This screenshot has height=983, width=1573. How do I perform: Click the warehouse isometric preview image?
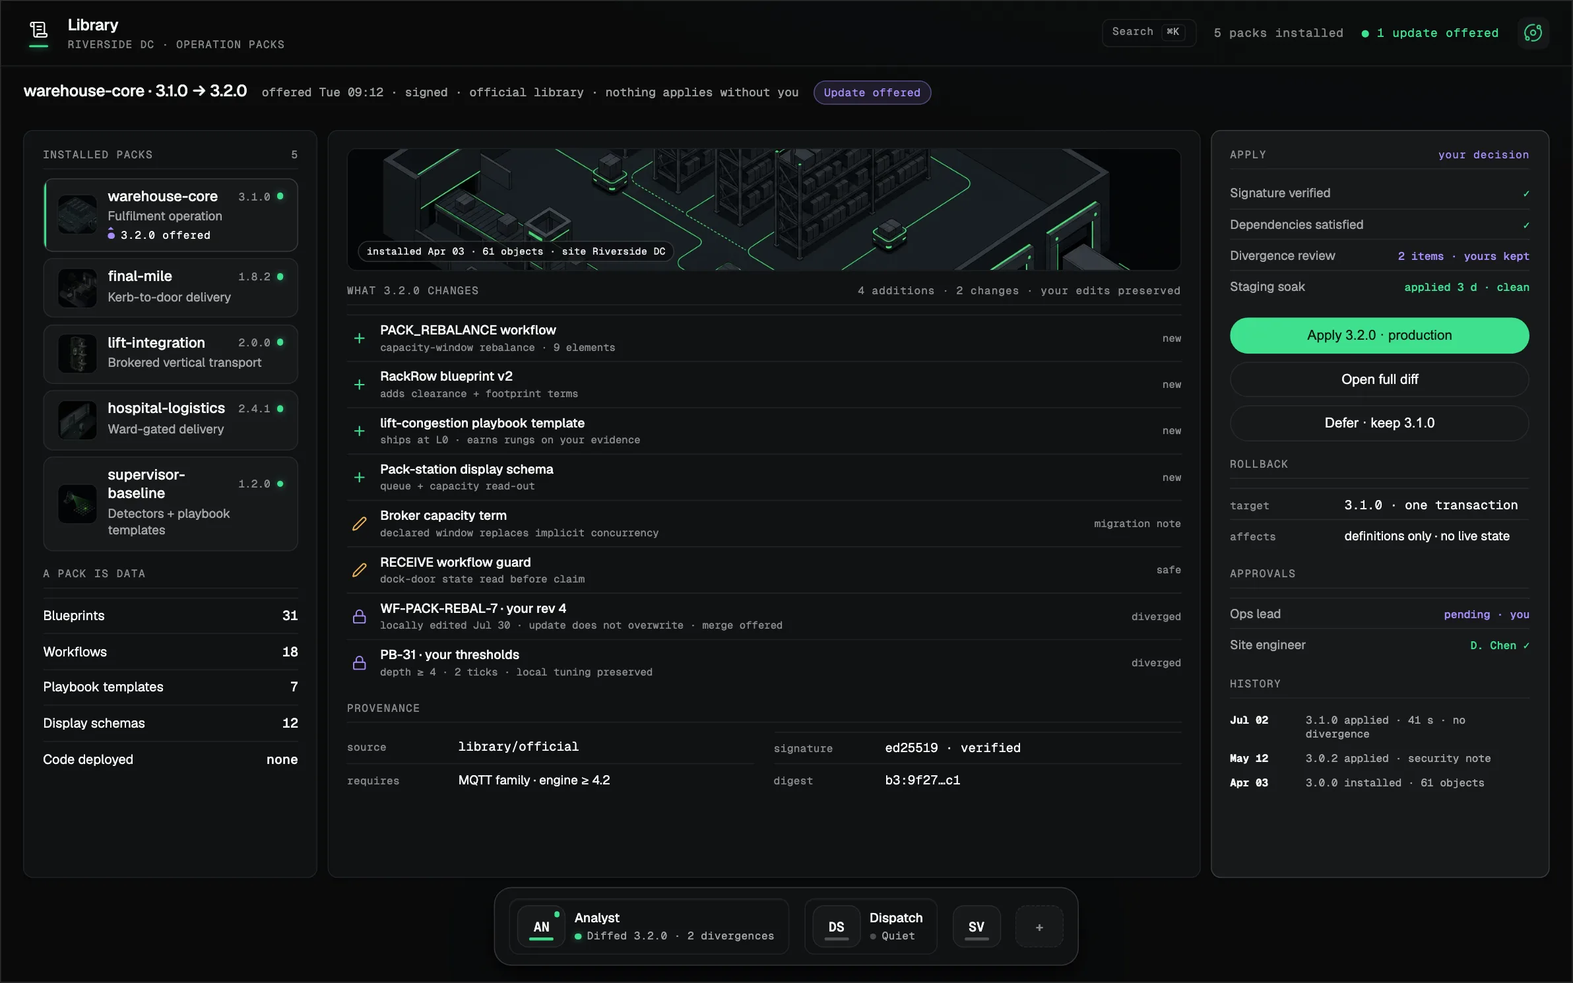[764, 209]
